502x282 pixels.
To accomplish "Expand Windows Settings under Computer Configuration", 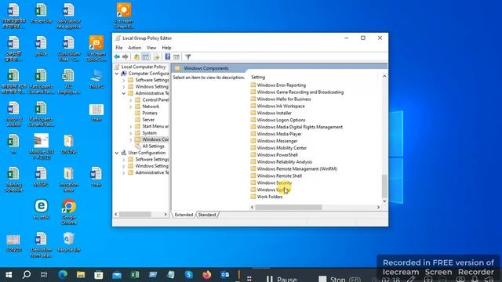I will click(x=124, y=87).
